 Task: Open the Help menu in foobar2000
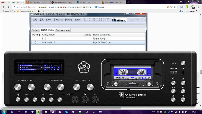(x=77, y=20)
